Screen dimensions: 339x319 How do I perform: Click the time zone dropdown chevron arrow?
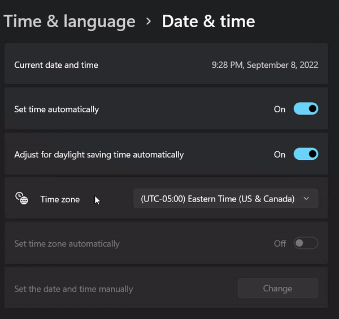pyautogui.click(x=306, y=199)
